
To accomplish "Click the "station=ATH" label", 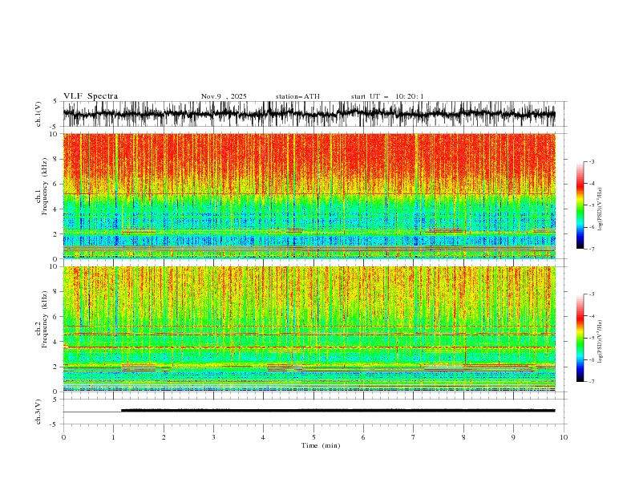I will [297, 96].
